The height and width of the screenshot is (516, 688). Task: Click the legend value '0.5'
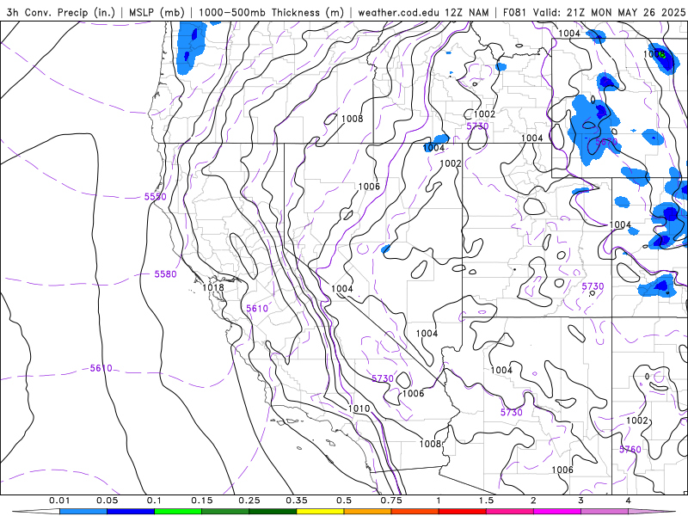click(344, 501)
